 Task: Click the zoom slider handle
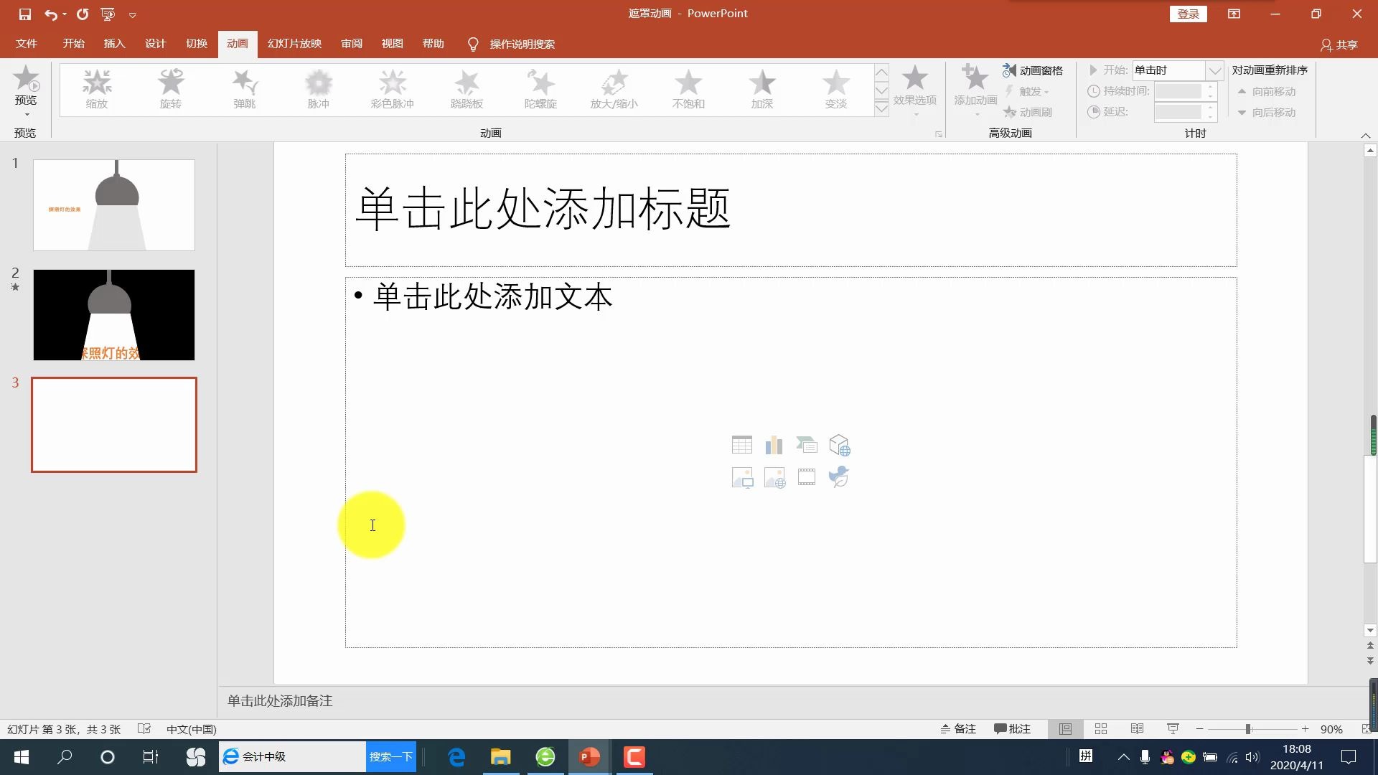[x=1248, y=729]
